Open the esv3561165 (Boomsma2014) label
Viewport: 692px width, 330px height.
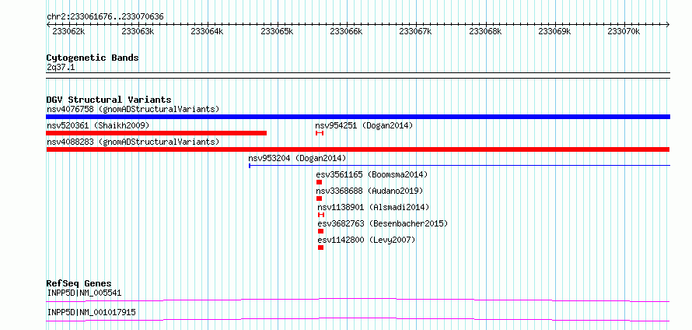point(372,174)
